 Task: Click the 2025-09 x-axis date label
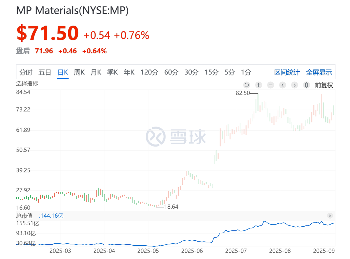[x=323, y=251]
